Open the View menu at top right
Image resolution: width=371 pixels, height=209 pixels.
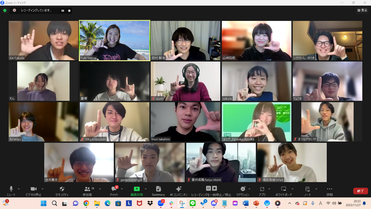pos(362,10)
